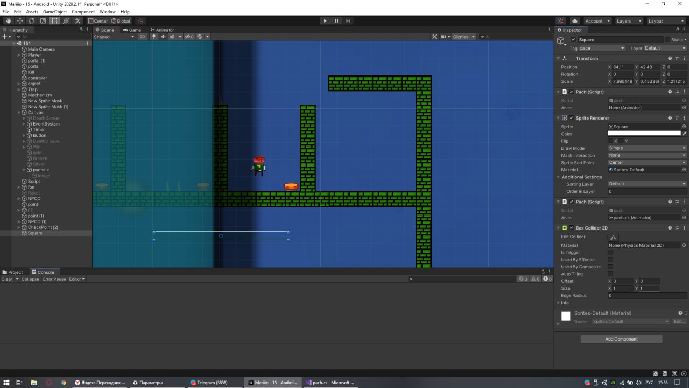Open the Shaded draw mode dropdown
Viewport: 689px width, 388px height.
click(x=114, y=37)
